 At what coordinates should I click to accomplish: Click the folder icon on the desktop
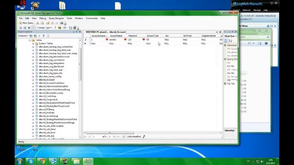coord(62,5)
